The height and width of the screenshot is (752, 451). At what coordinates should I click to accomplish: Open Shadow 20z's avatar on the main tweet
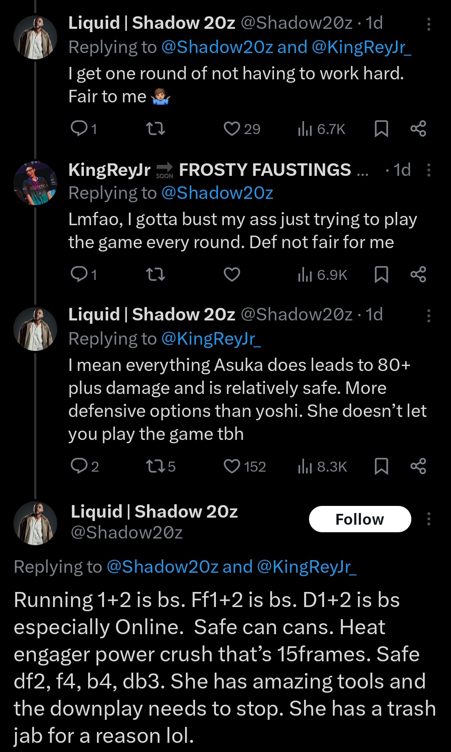coord(35,523)
